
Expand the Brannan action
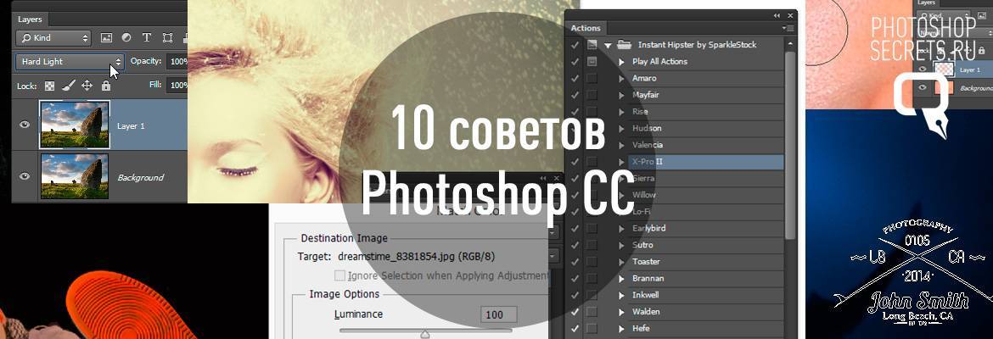pyautogui.click(x=621, y=278)
